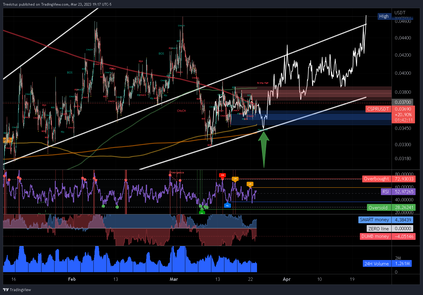Select the High price label

coord(384,16)
